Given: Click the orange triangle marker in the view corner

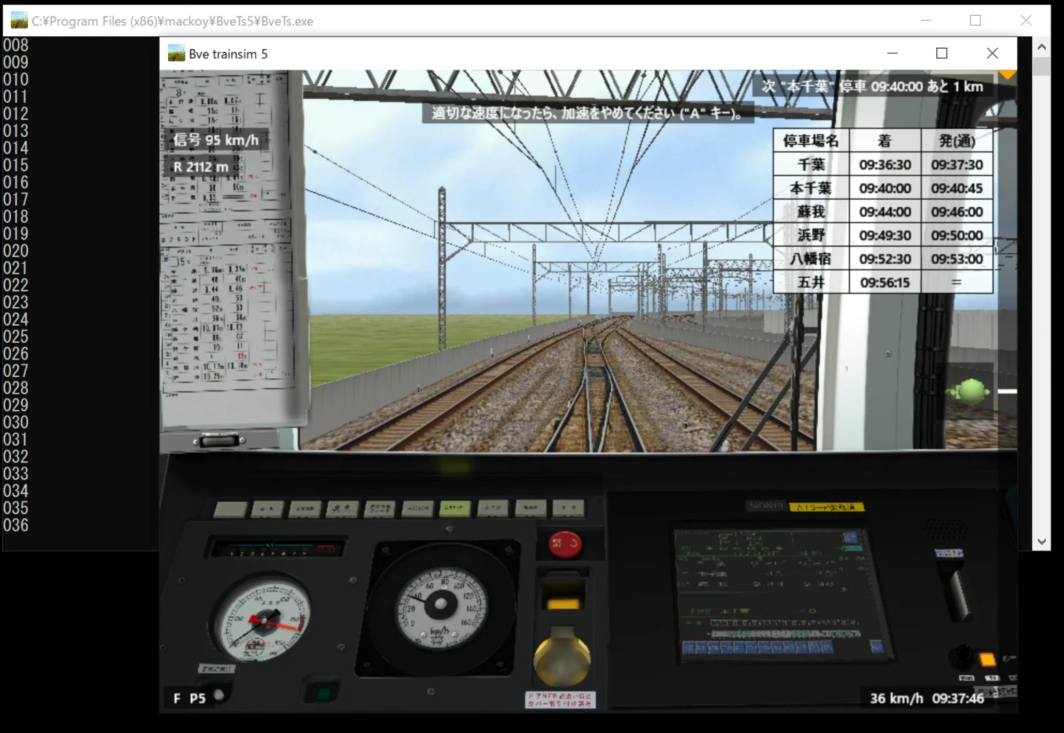Looking at the screenshot, I should pos(1008,75).
